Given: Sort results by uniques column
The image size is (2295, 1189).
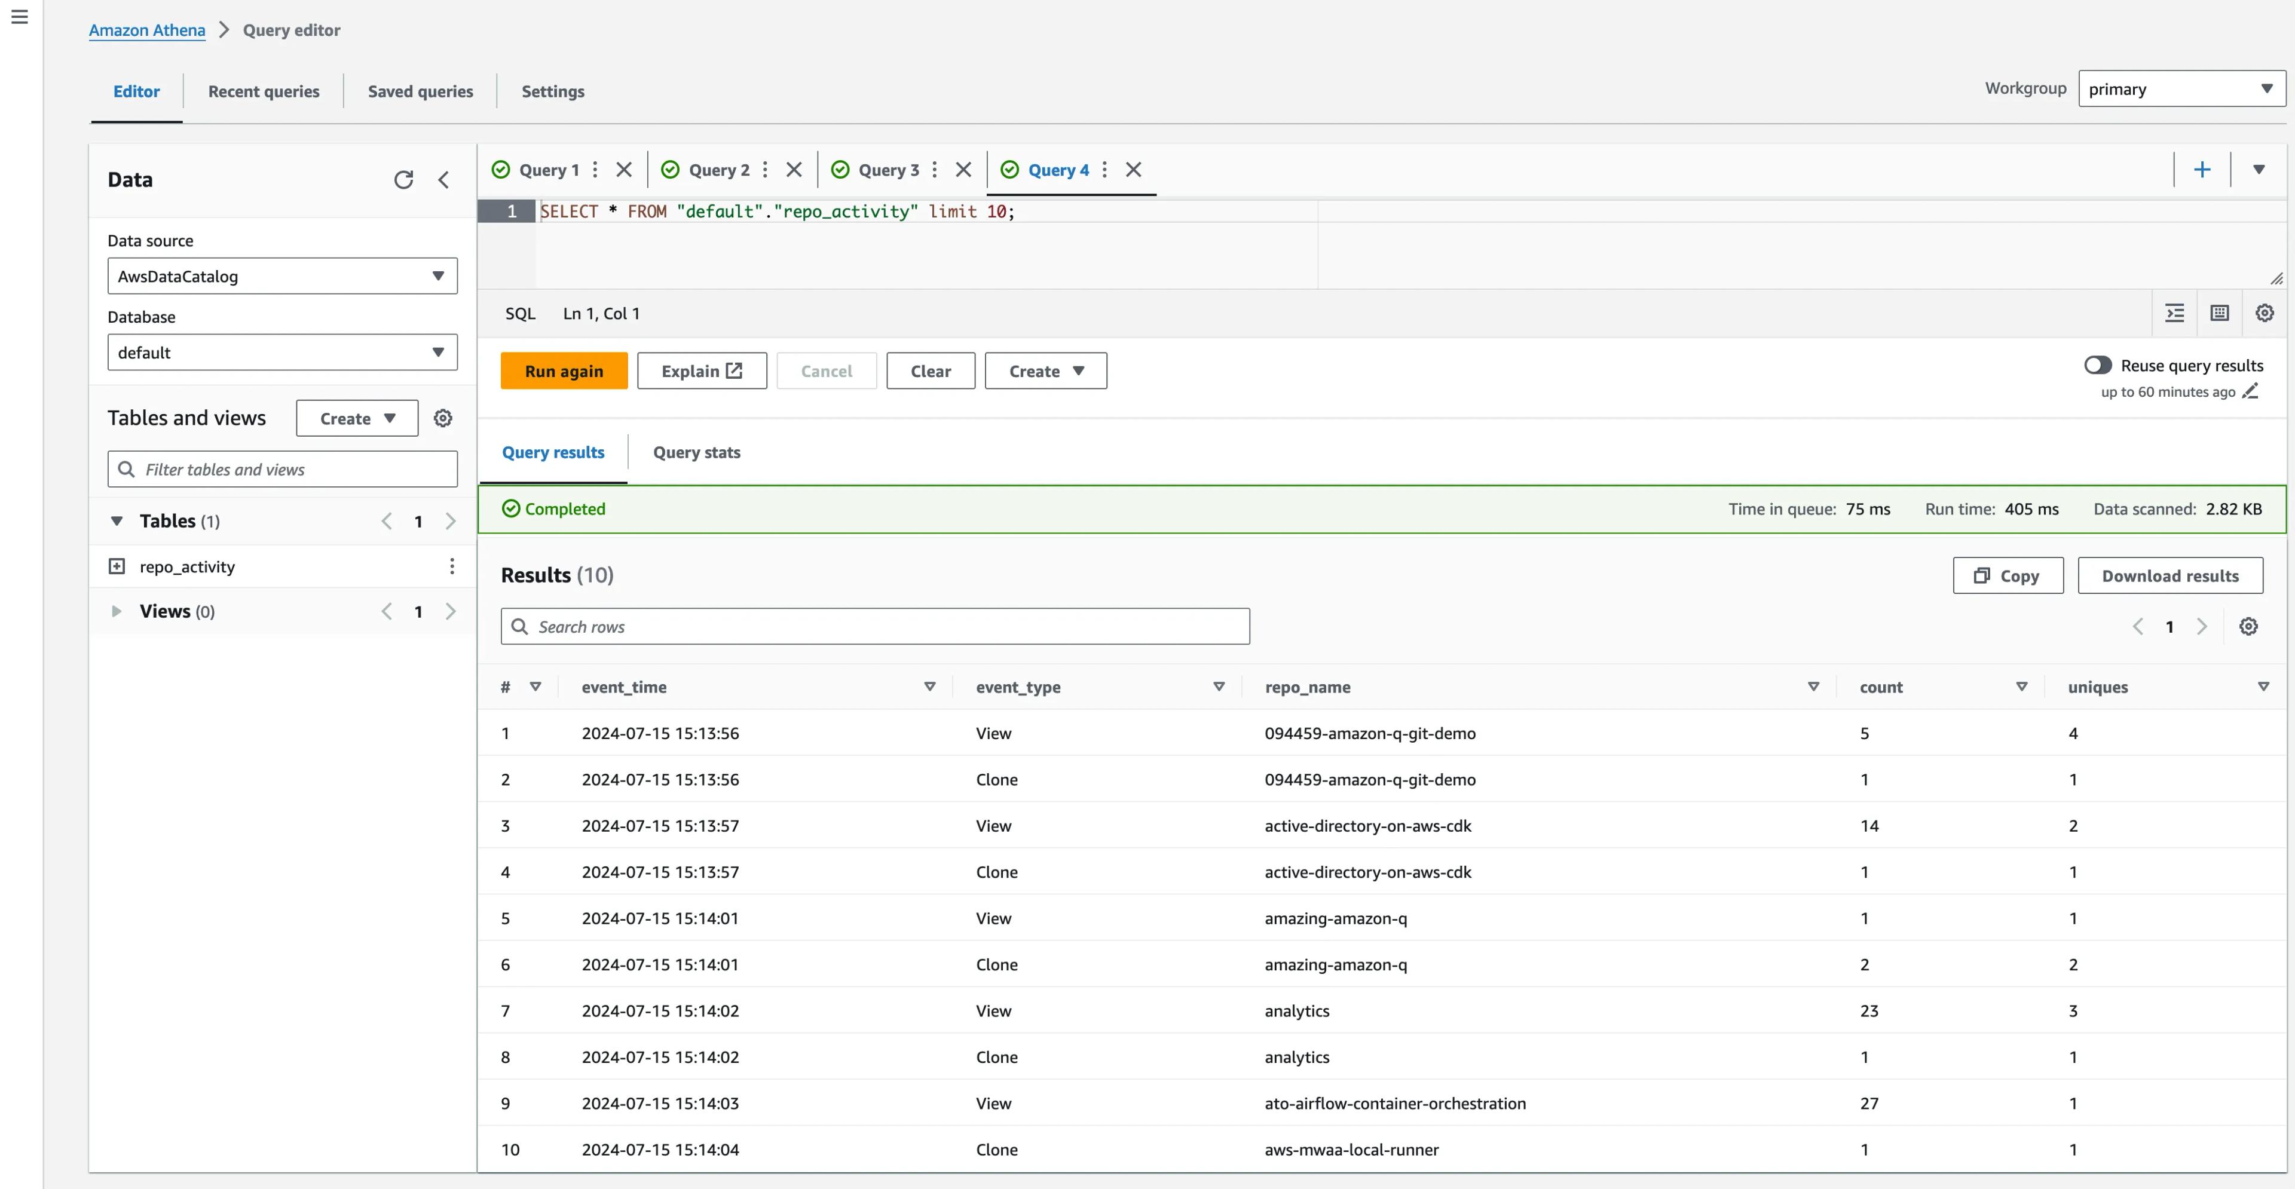Looking at the screenshot, I should pos(2264,687).
